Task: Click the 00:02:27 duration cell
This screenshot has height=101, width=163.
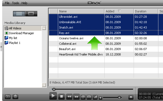Action: pos(141,54)
